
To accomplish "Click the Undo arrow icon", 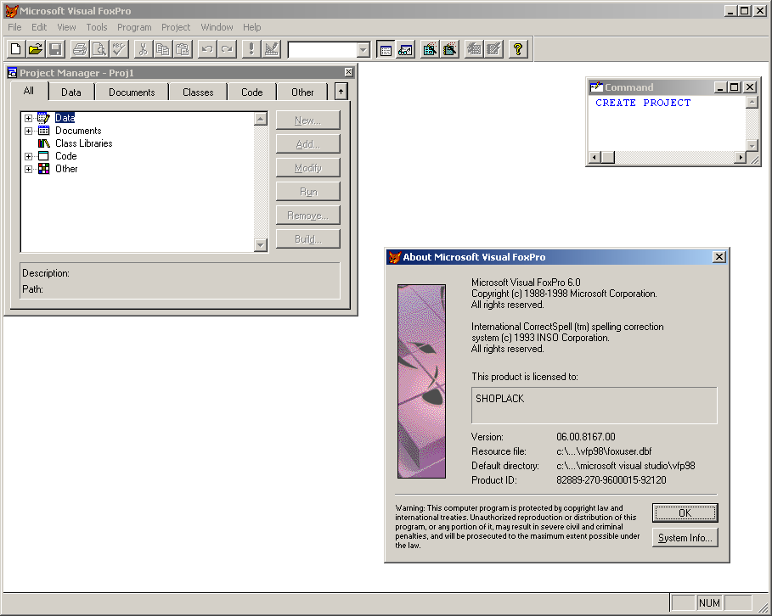I will tap(206, 49).
